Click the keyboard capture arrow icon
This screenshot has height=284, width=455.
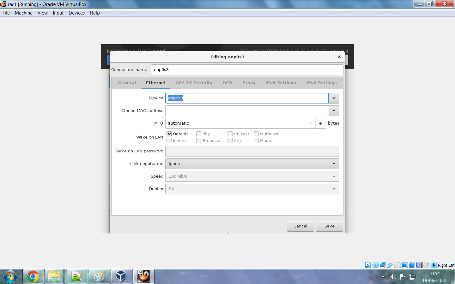434,265
